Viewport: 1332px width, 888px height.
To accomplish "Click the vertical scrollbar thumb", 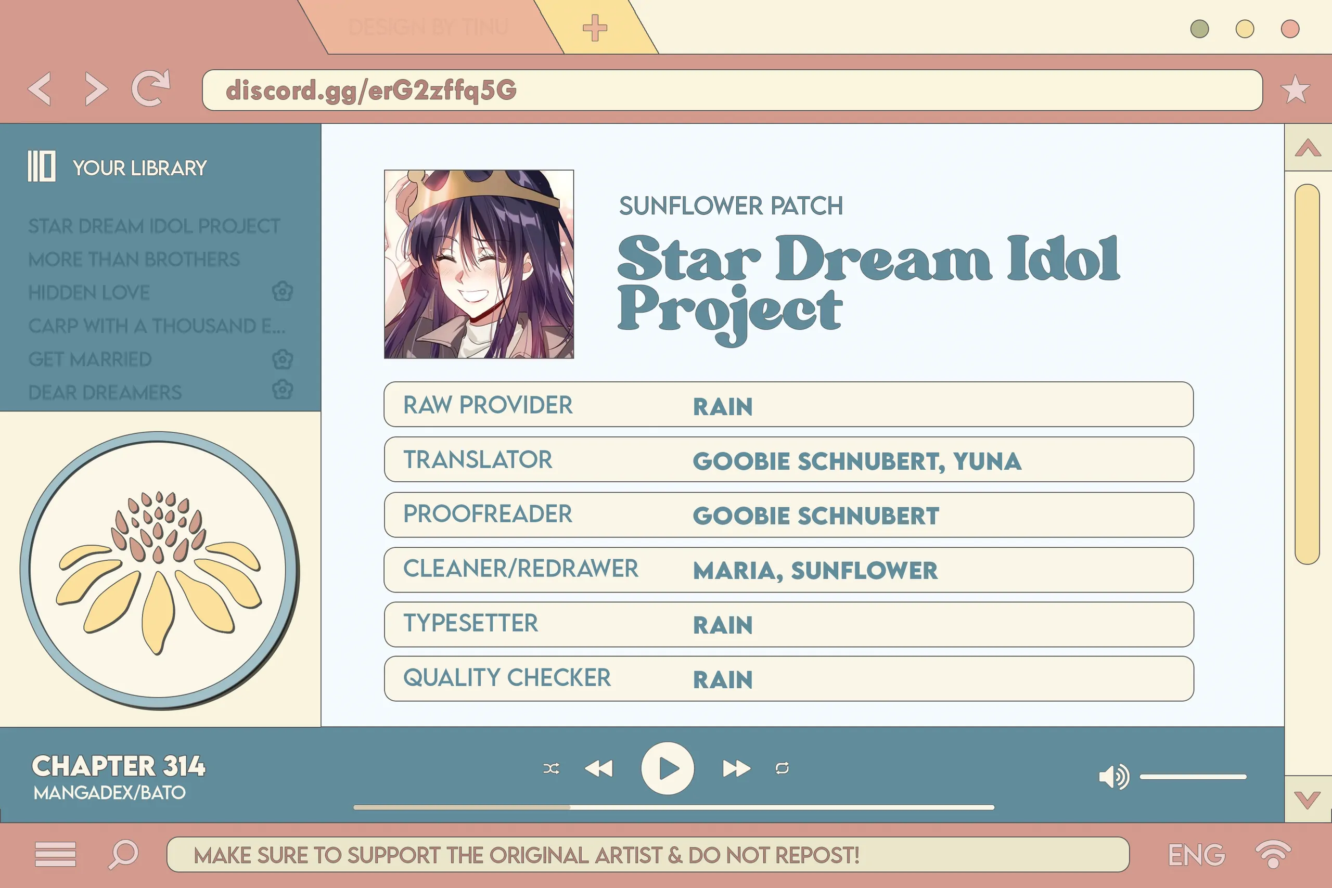I will (1307, 374).
